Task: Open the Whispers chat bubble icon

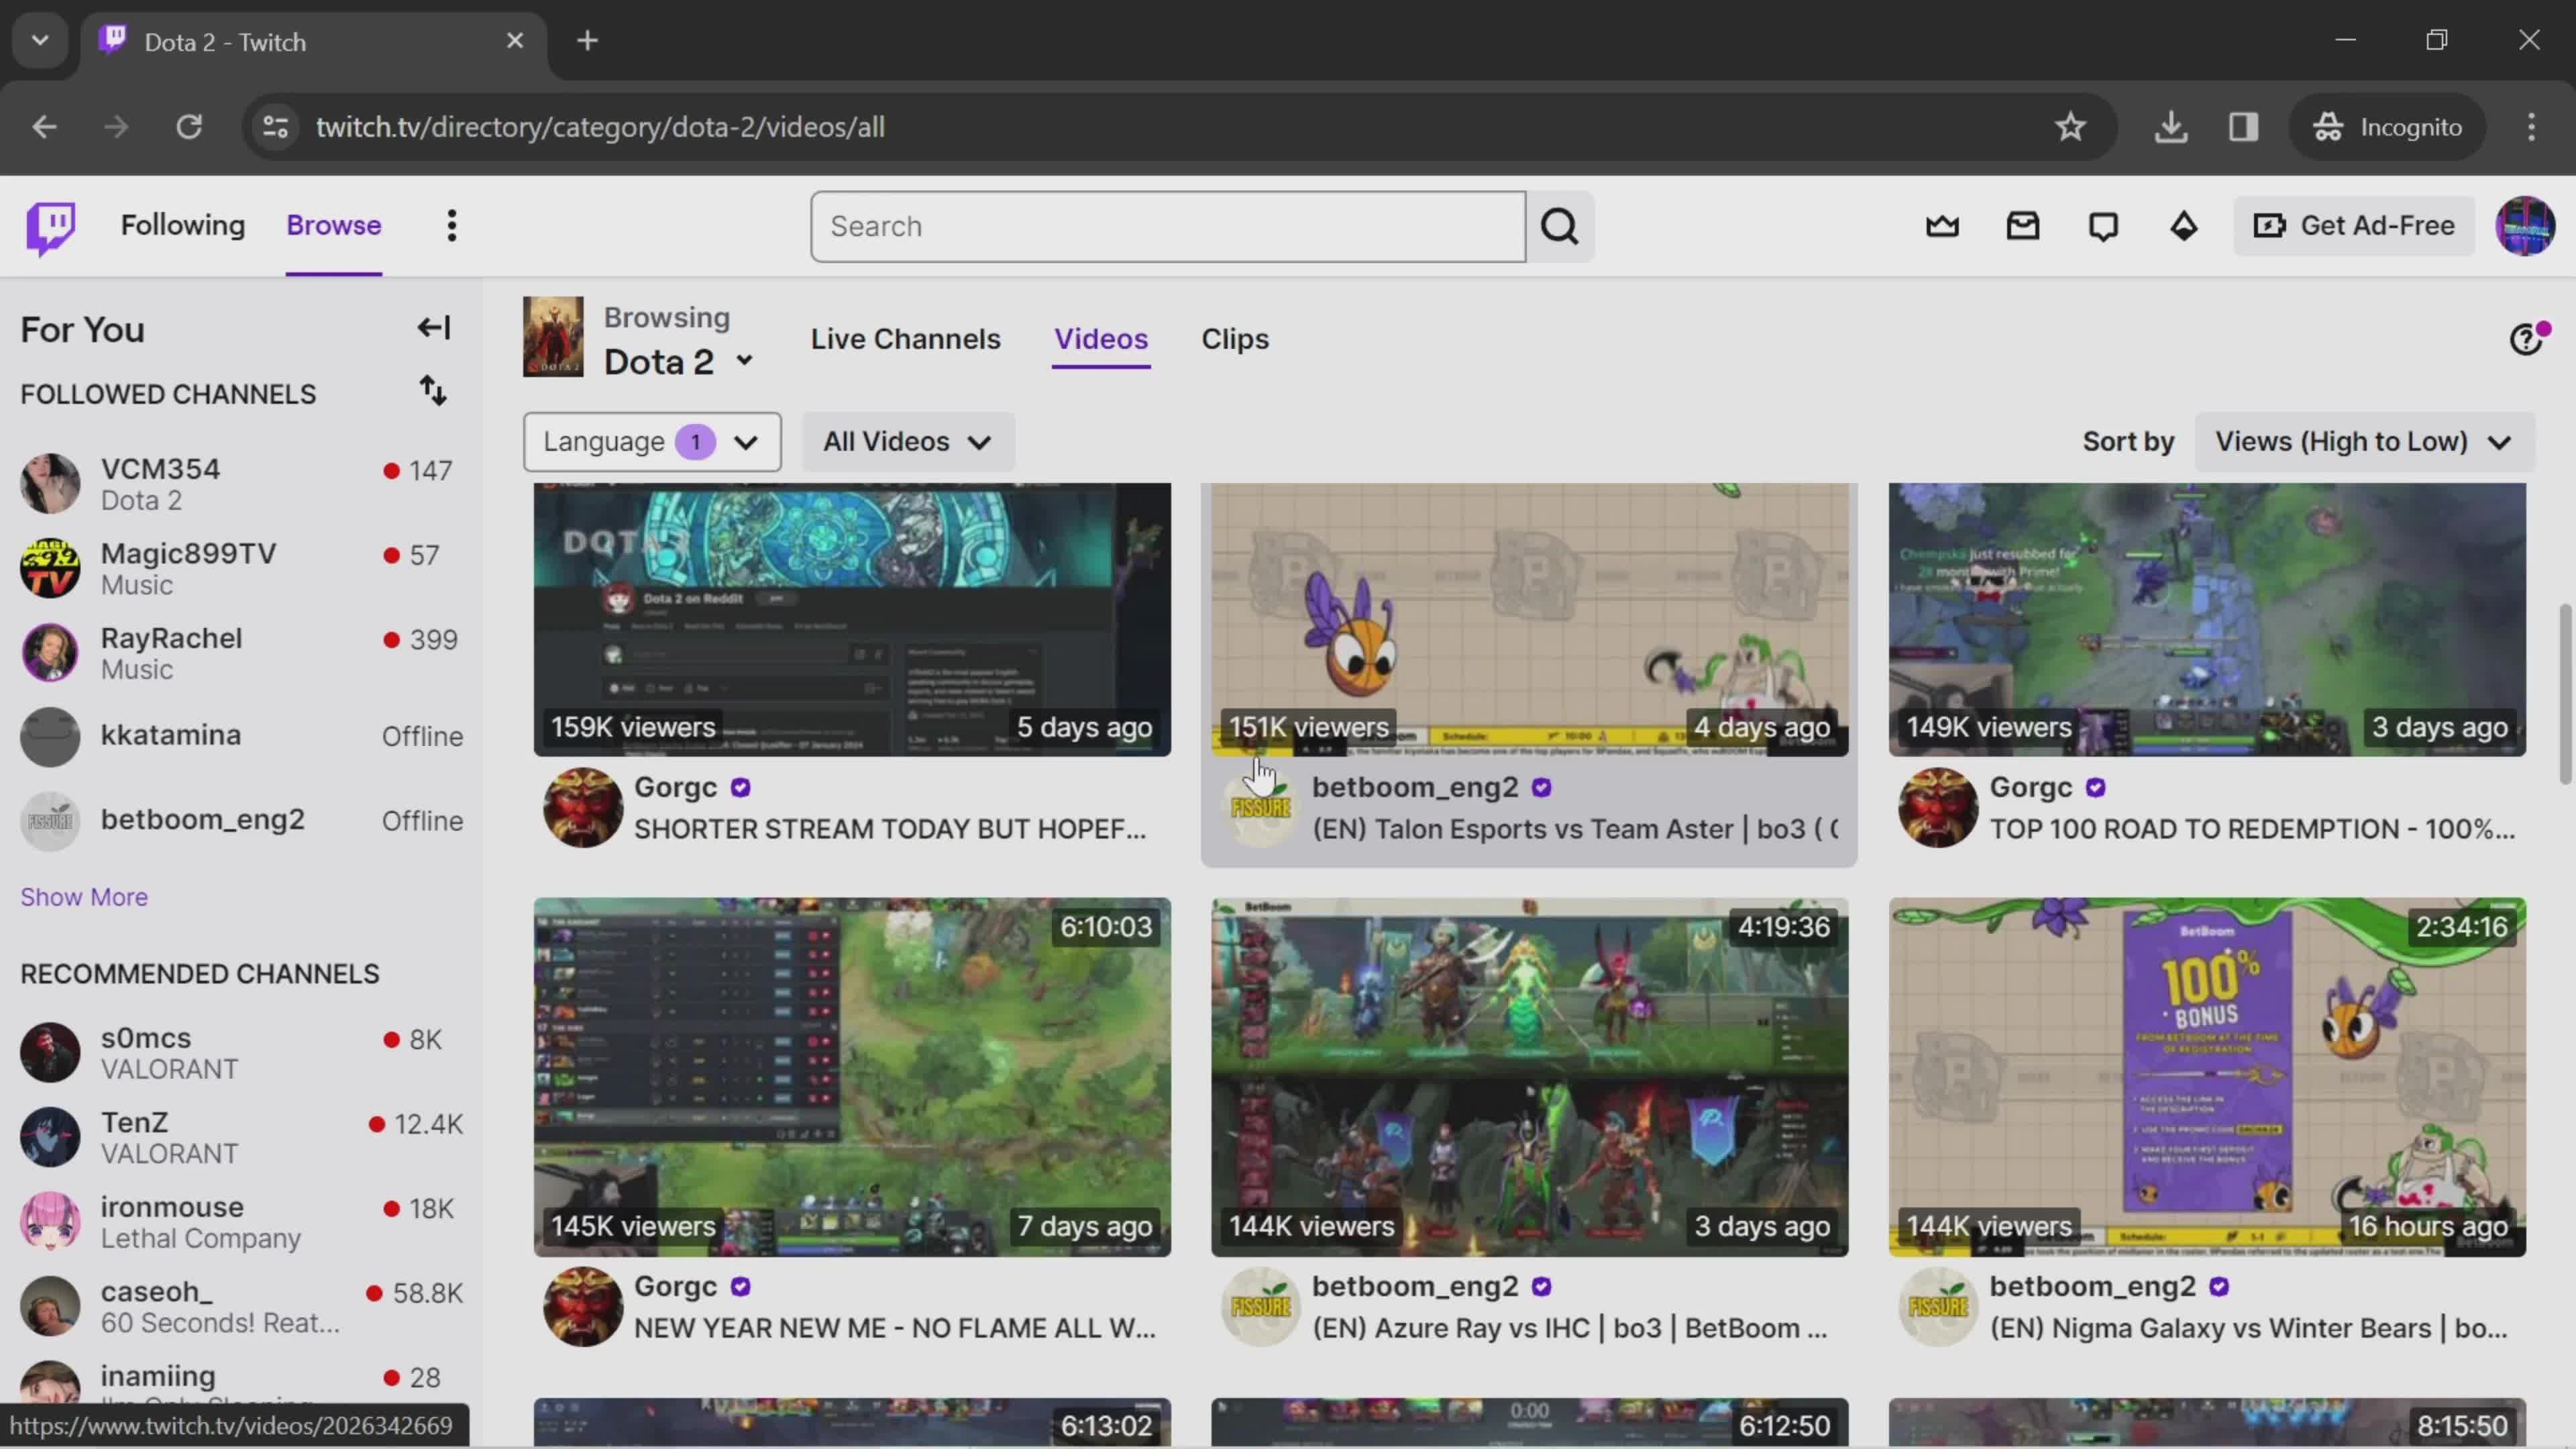Action: tap(2103, 226)
